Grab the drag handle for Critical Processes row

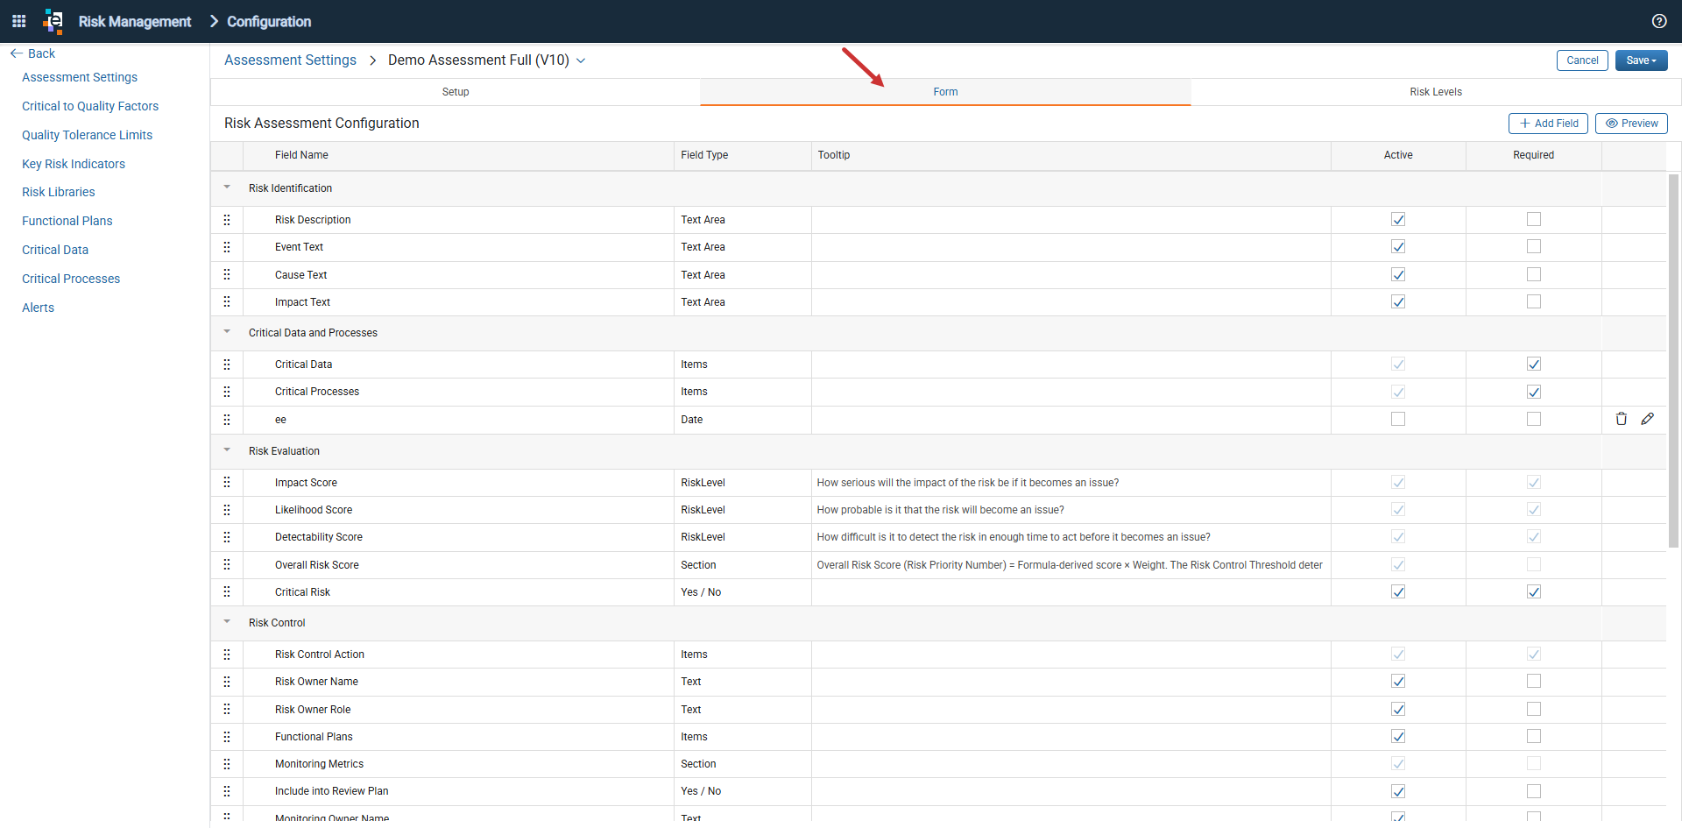click(x=227, y=392)
